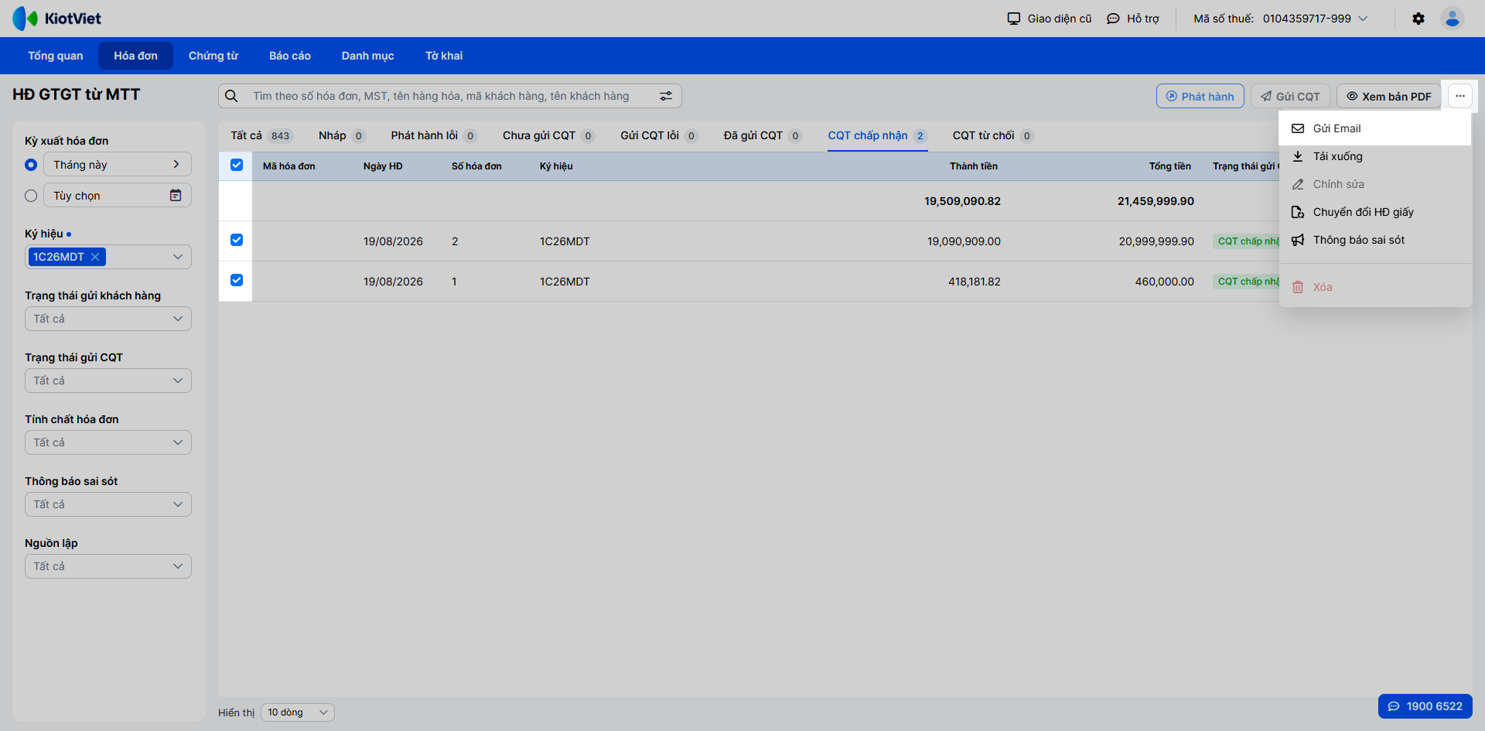Choose Tải xuống from the menu
The image size is (1485, 731).
coord(1375,156)
